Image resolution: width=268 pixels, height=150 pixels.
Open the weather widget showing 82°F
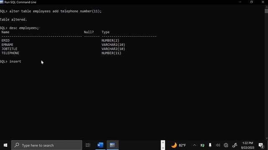pyautogui.click(x=178, y=145)
